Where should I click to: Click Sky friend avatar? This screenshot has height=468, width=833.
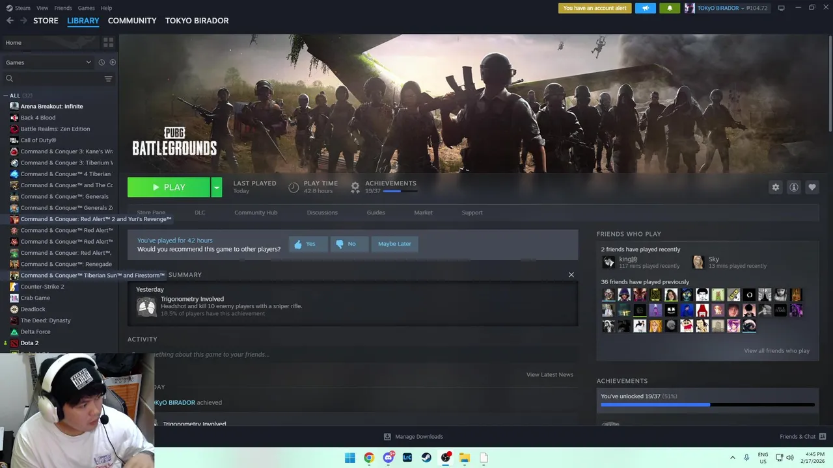tap(698, 262)
